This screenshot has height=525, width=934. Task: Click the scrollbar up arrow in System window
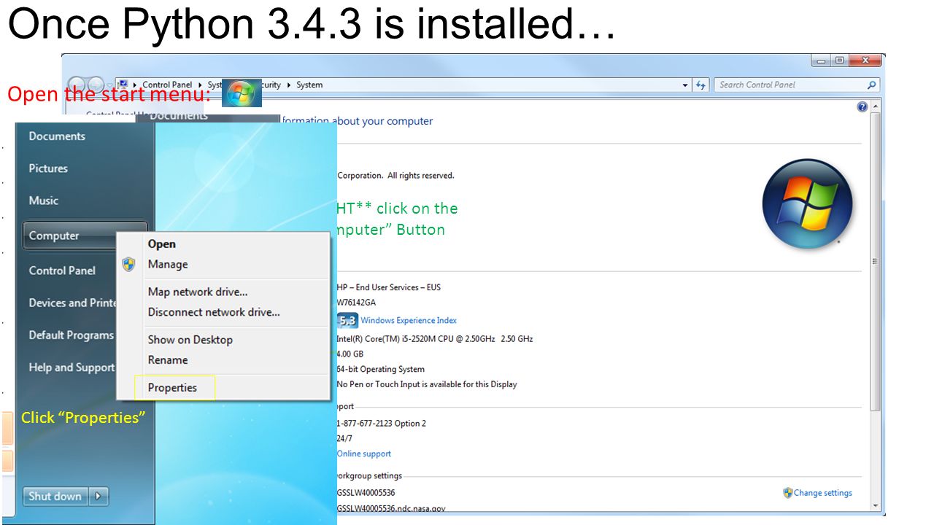(x=876, y=107)
